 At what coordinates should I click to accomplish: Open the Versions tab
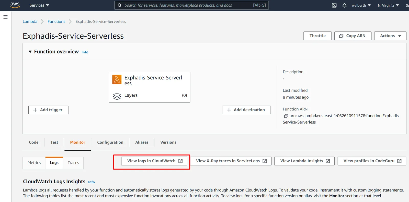point(168,142)
